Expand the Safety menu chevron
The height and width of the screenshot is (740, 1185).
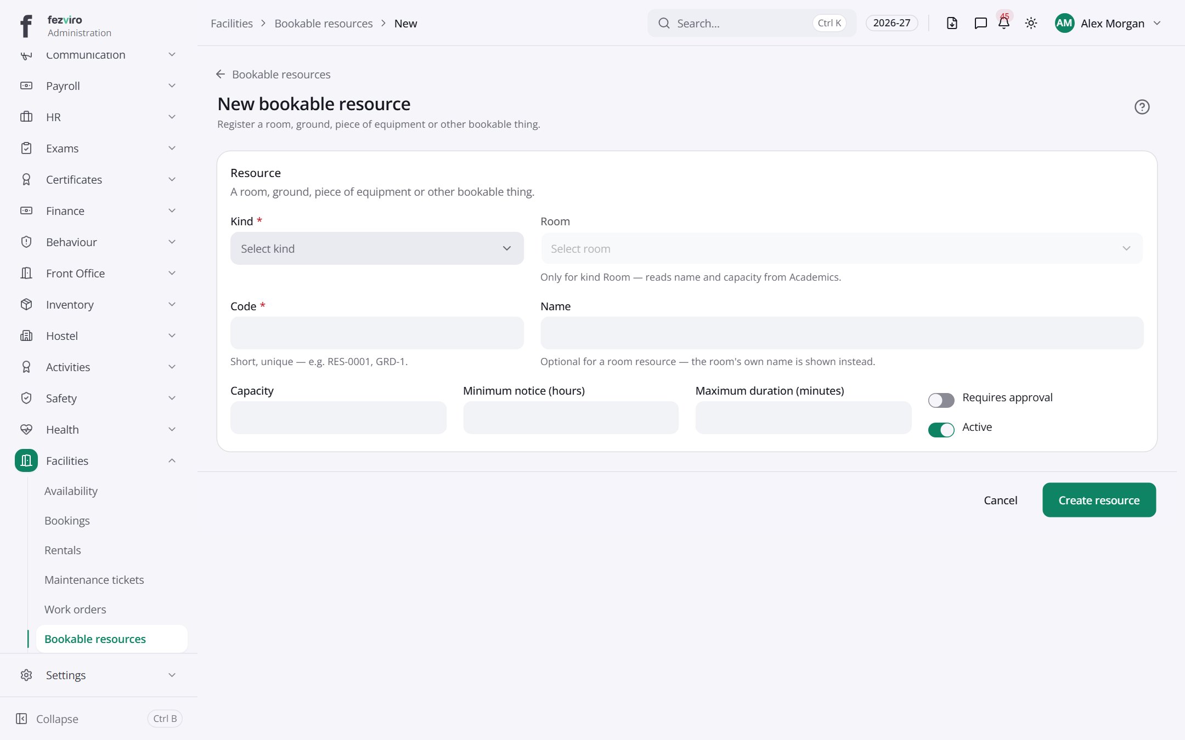coord(172,398)
